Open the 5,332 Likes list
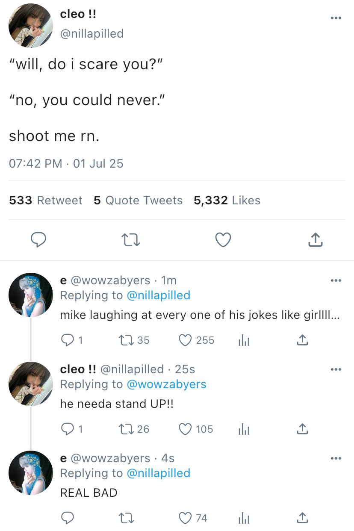354x531 pixels. pyautogui.click(x=227, y=200)
